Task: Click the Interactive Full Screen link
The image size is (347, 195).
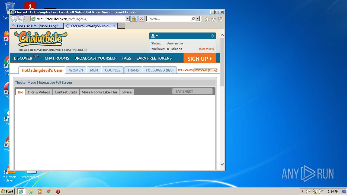Action: point(55,83)
